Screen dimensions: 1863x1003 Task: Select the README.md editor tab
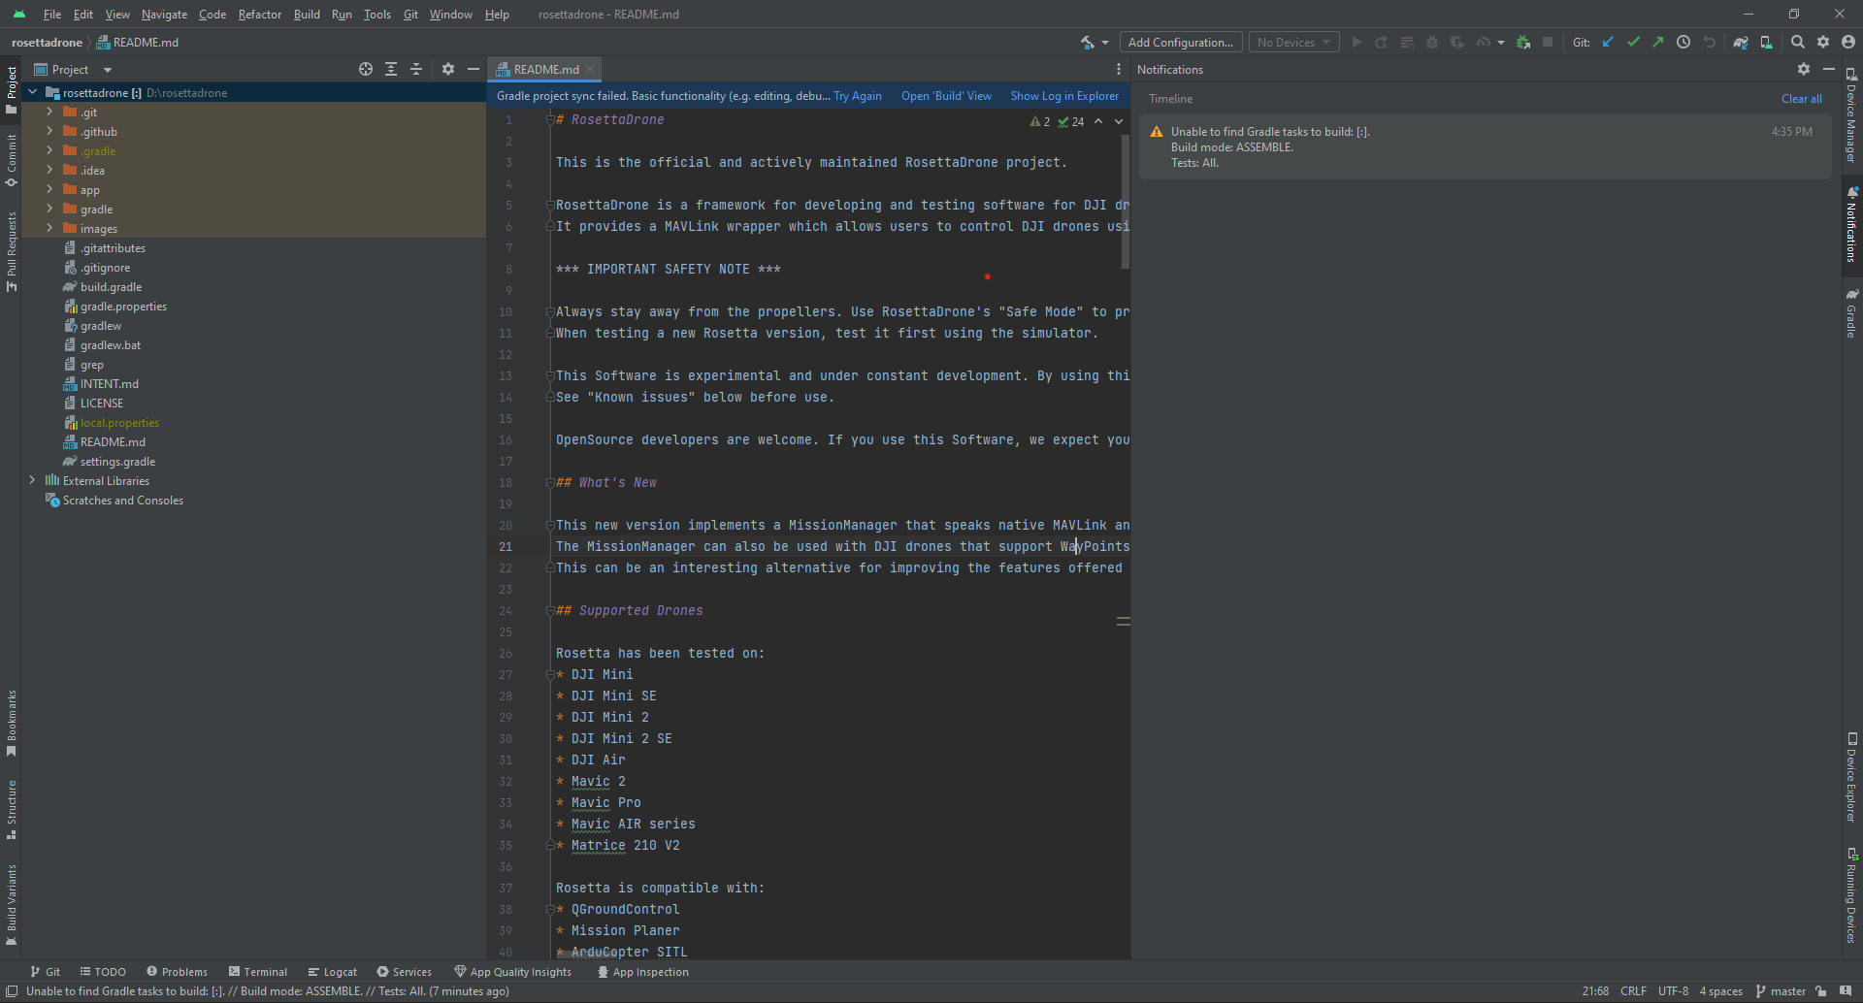[x=543, y=69]
